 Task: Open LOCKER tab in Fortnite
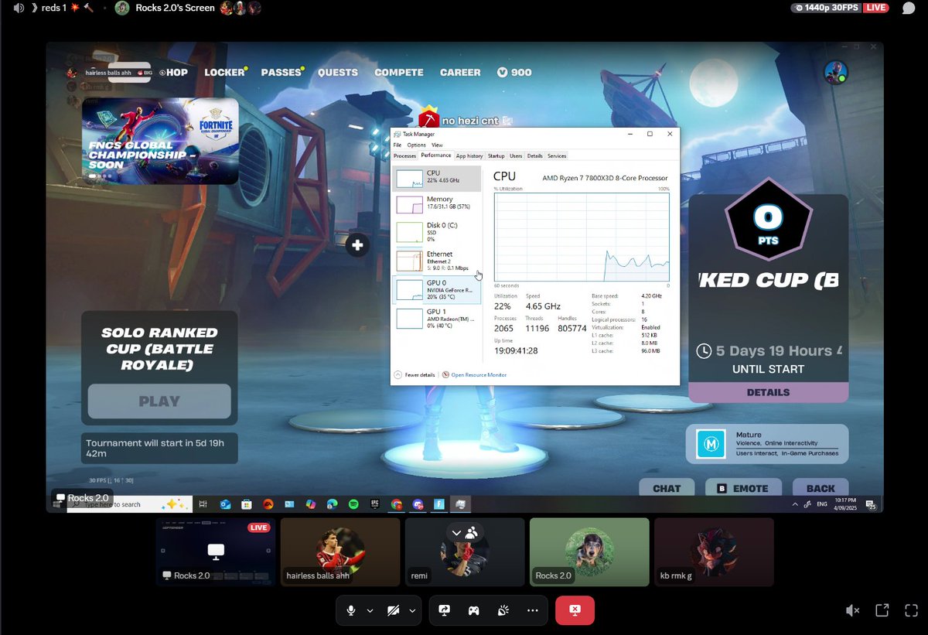225,72
